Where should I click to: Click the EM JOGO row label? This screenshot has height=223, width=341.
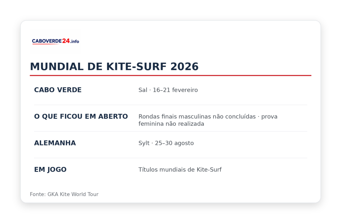coord(50,170)
